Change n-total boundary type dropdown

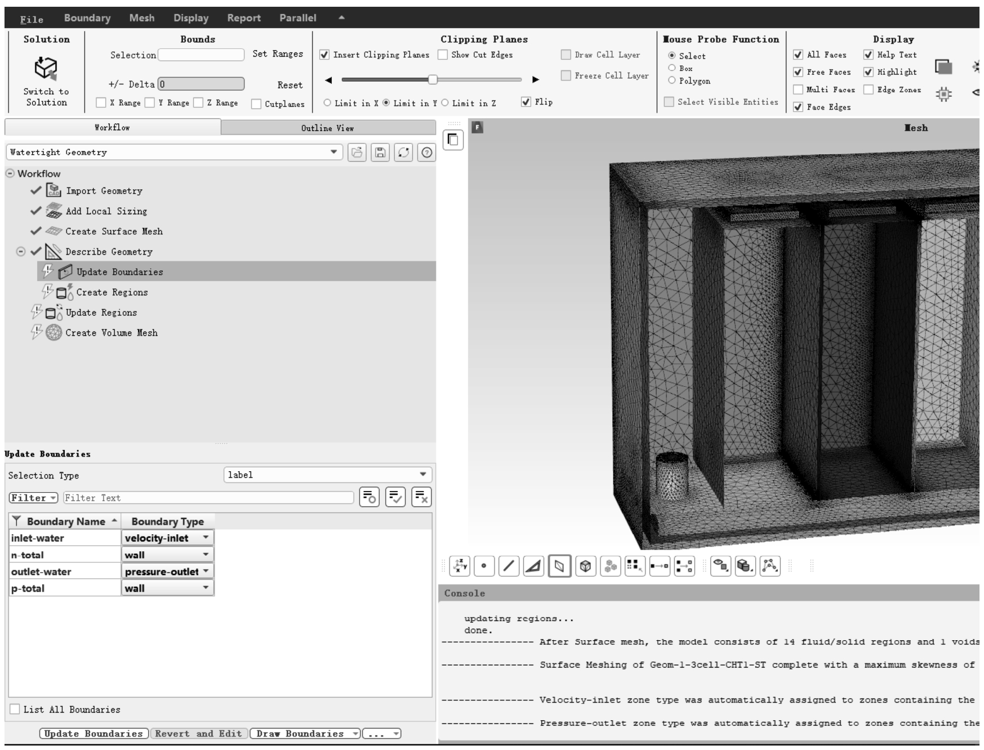click(167, 555)
